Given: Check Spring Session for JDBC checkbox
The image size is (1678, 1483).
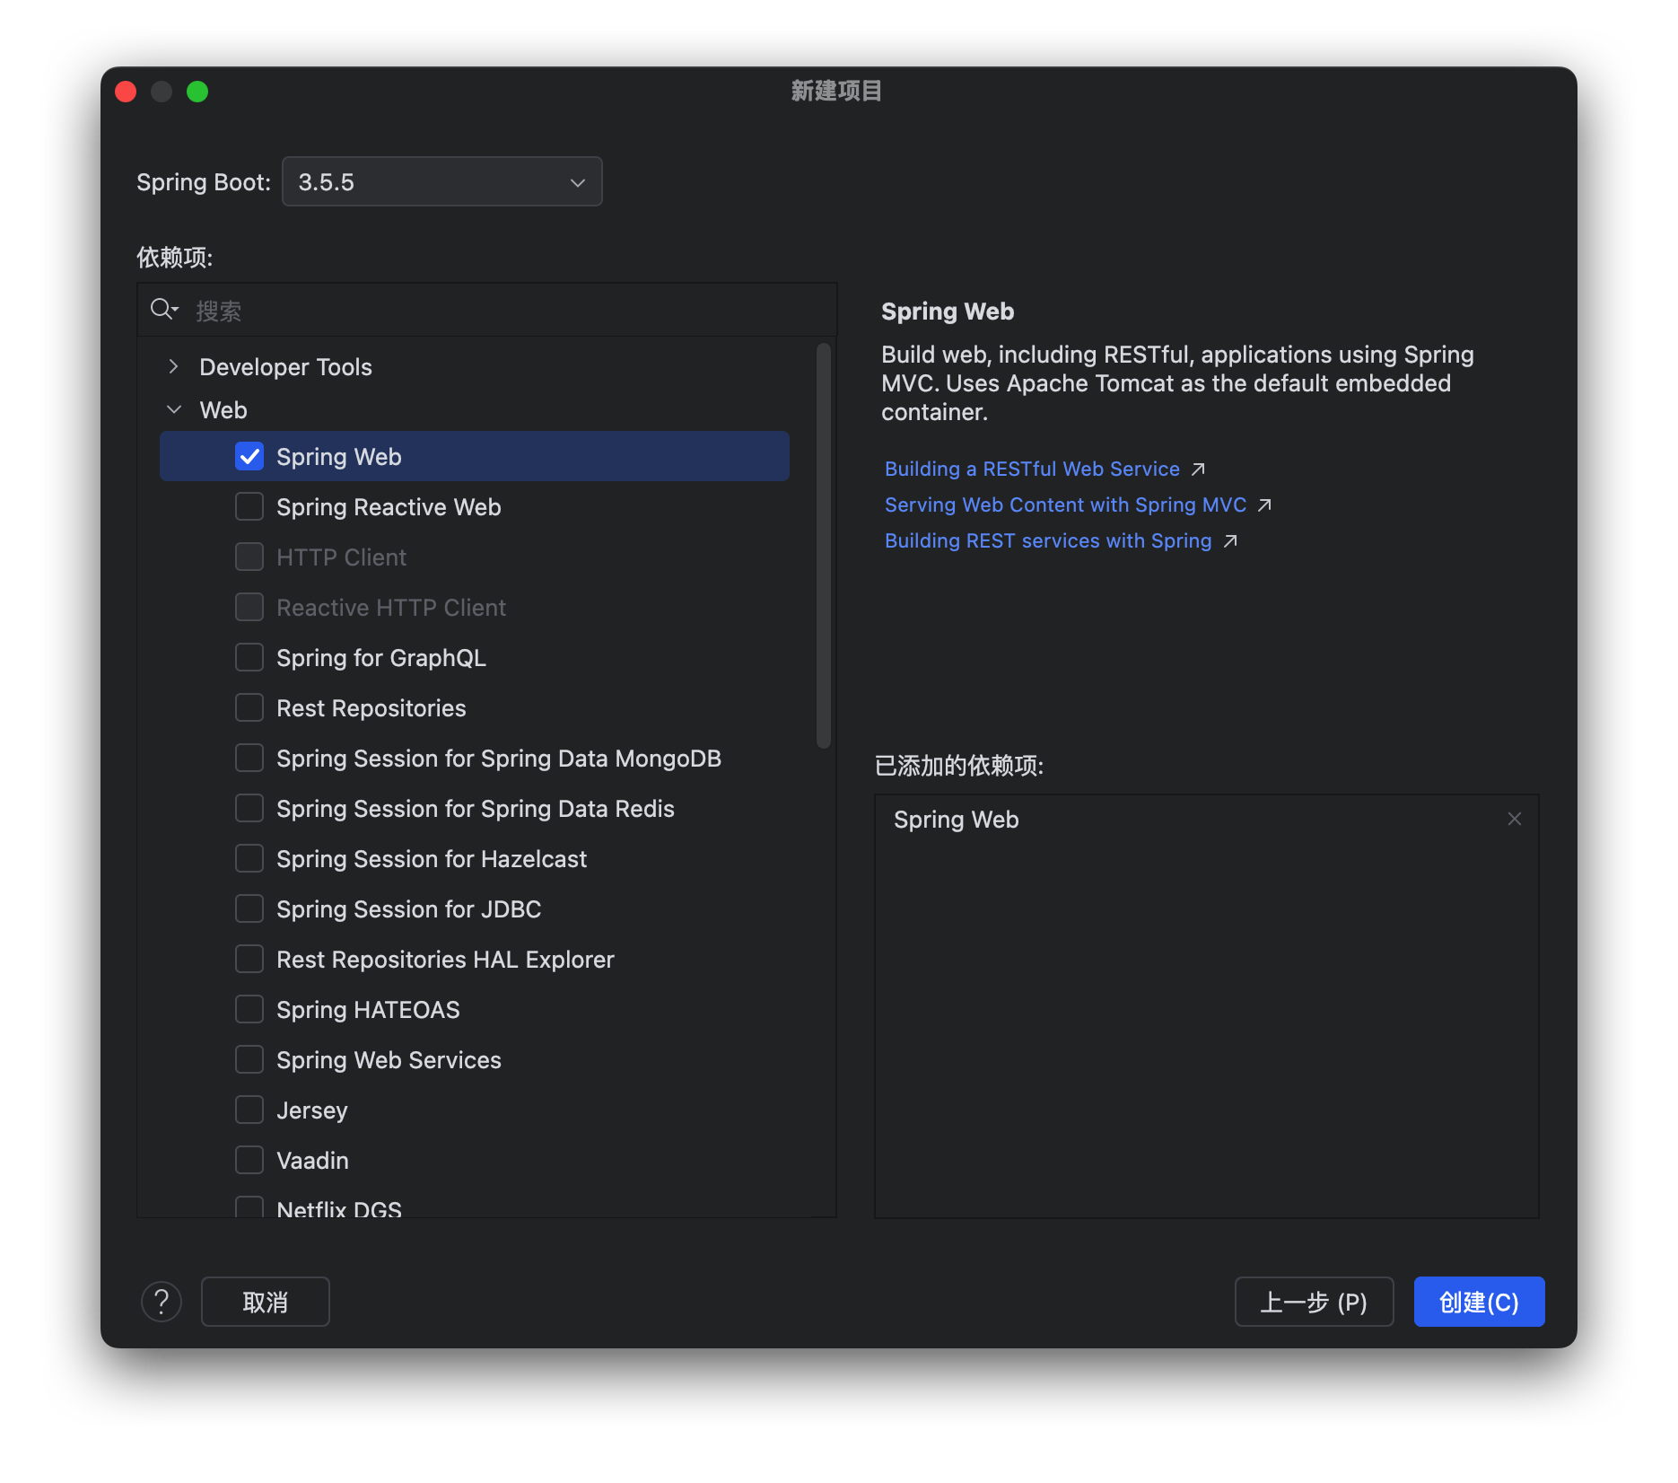Looking at the screenshot, I should tap(249, 908).
